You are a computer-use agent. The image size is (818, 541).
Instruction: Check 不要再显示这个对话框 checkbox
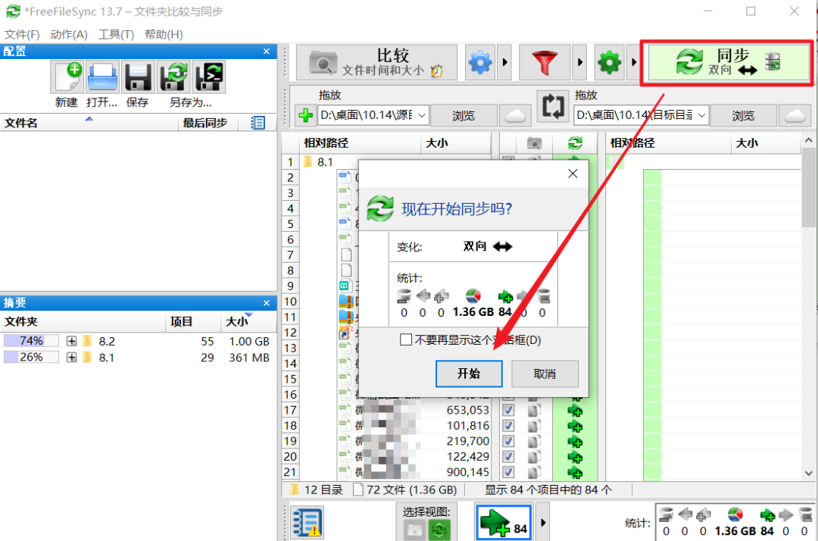(405, 339)
